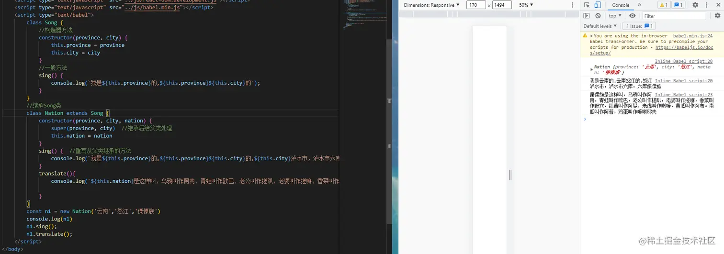
Task: Focus the console Filter field
Action: tap(674, 16)
